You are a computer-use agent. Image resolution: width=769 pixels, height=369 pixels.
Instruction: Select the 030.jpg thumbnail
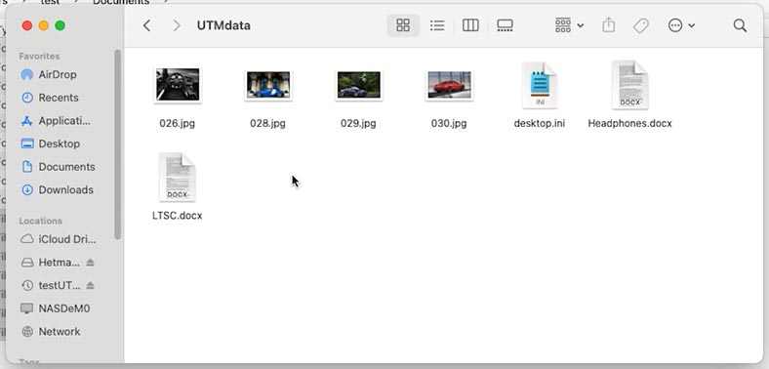coord(449,85)
